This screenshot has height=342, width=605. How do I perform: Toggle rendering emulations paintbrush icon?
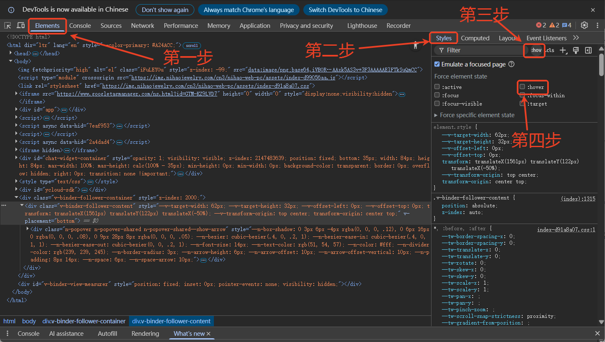click(576, 50)
